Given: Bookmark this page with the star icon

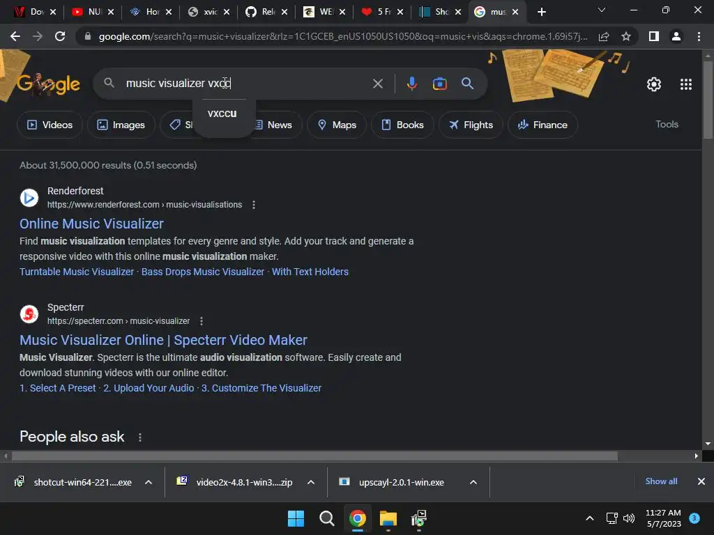Looking at the screenshot, I should pyautogui.click(x=626, y=36).
